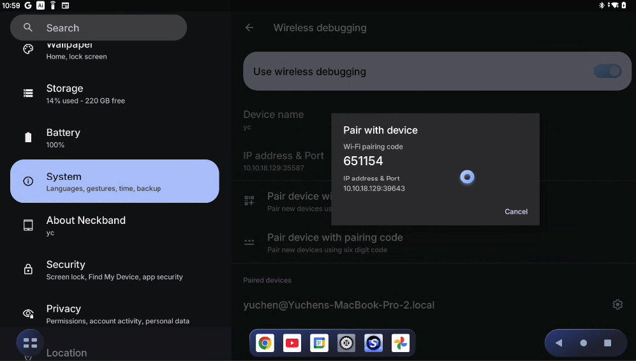Click the Wi-Fi status icon
Screen dimensions: 636x361
pos(614,5)
